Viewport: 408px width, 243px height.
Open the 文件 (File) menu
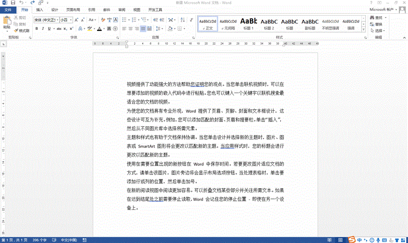[x=8, y=9]
